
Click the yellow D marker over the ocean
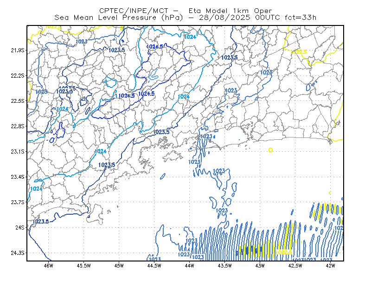coord(270,150)
